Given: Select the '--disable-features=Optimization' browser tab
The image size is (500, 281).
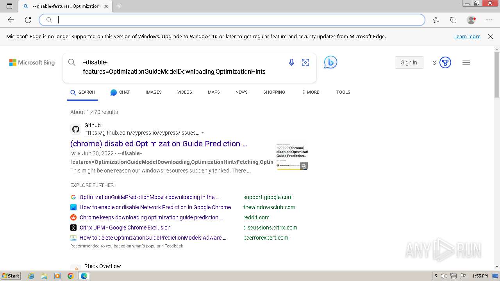Looking at the screenshot, I should tap(66, 6).
